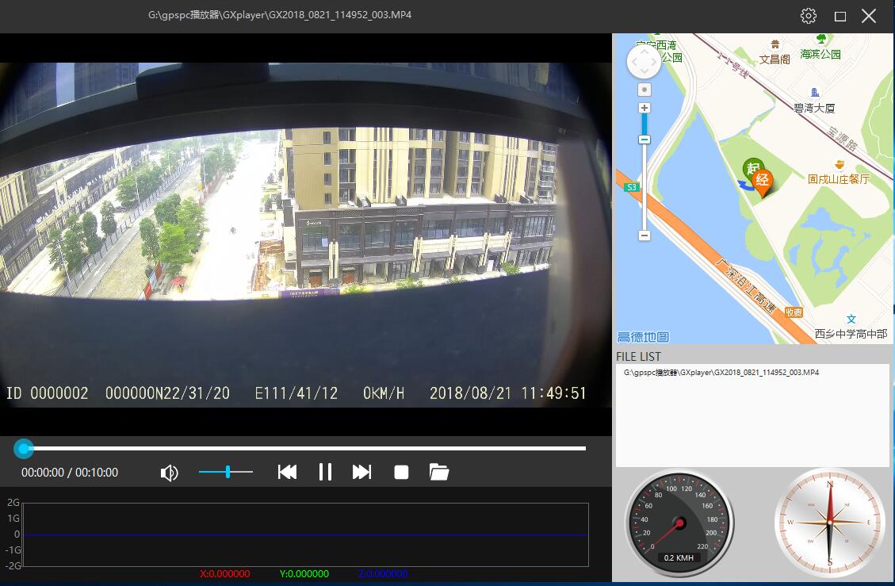The height and width of the screenshot is (586, 895).
Task: Click the playback position knob on the seek bar
Action: [25, 449]
